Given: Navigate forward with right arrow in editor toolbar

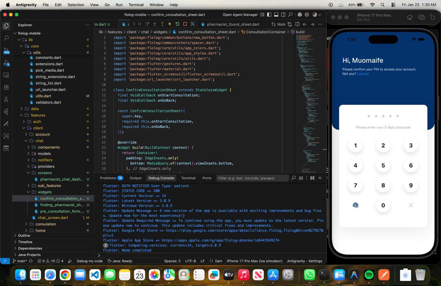Looking at the screenshot, I should pyautogui.click(x=312, y=24).
